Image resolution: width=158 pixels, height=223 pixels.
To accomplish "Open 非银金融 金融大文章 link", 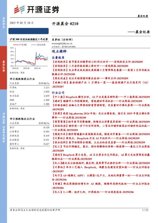I will coord(101,107).
